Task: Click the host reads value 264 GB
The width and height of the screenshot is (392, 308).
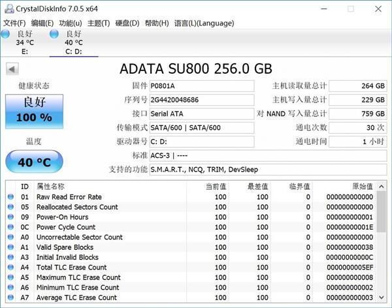Action: 358,86
